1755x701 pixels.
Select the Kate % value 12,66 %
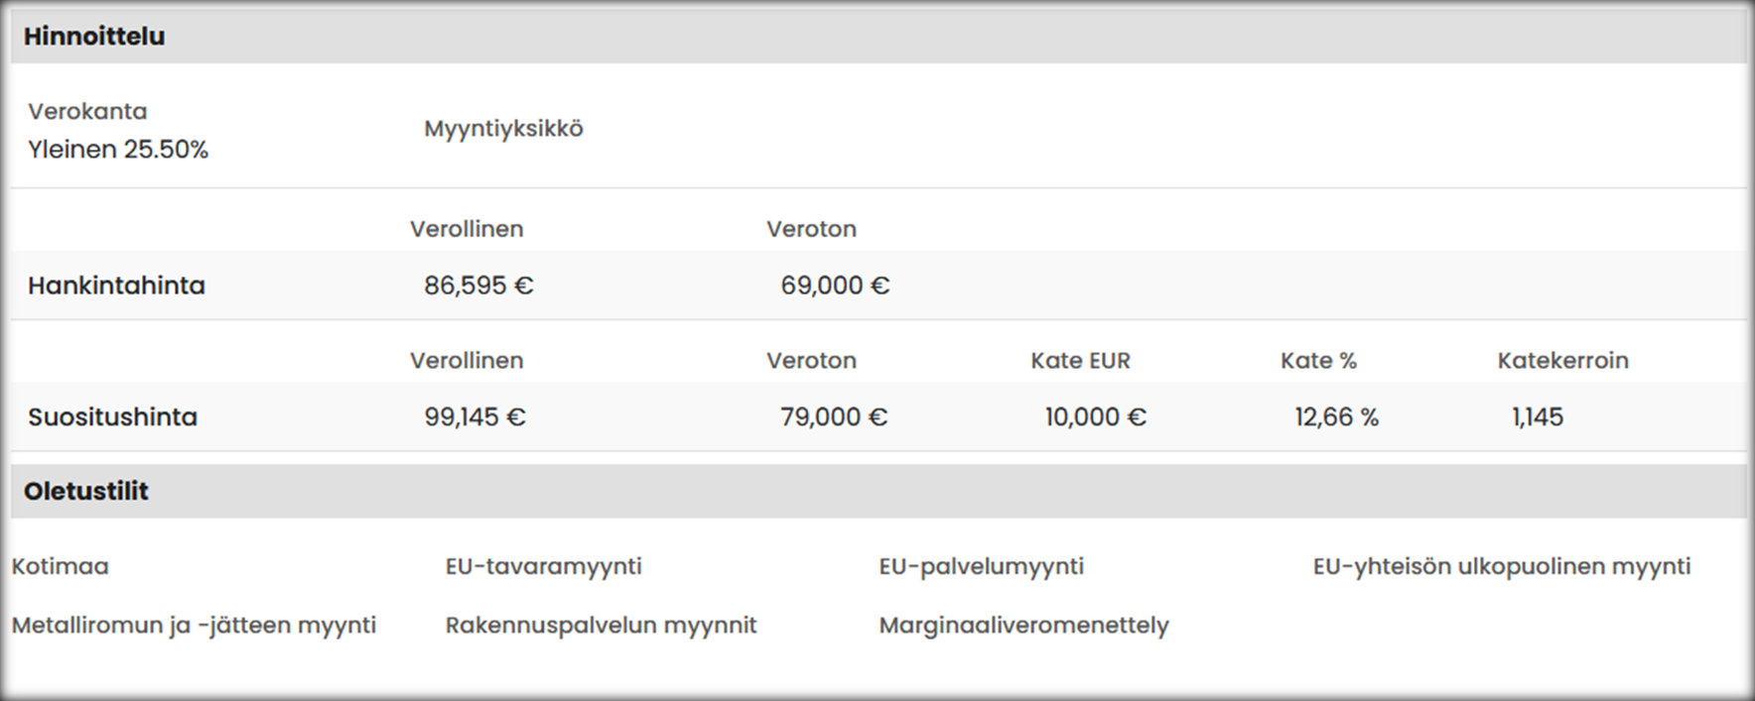pyautogui.click(x=1336, y=416)
